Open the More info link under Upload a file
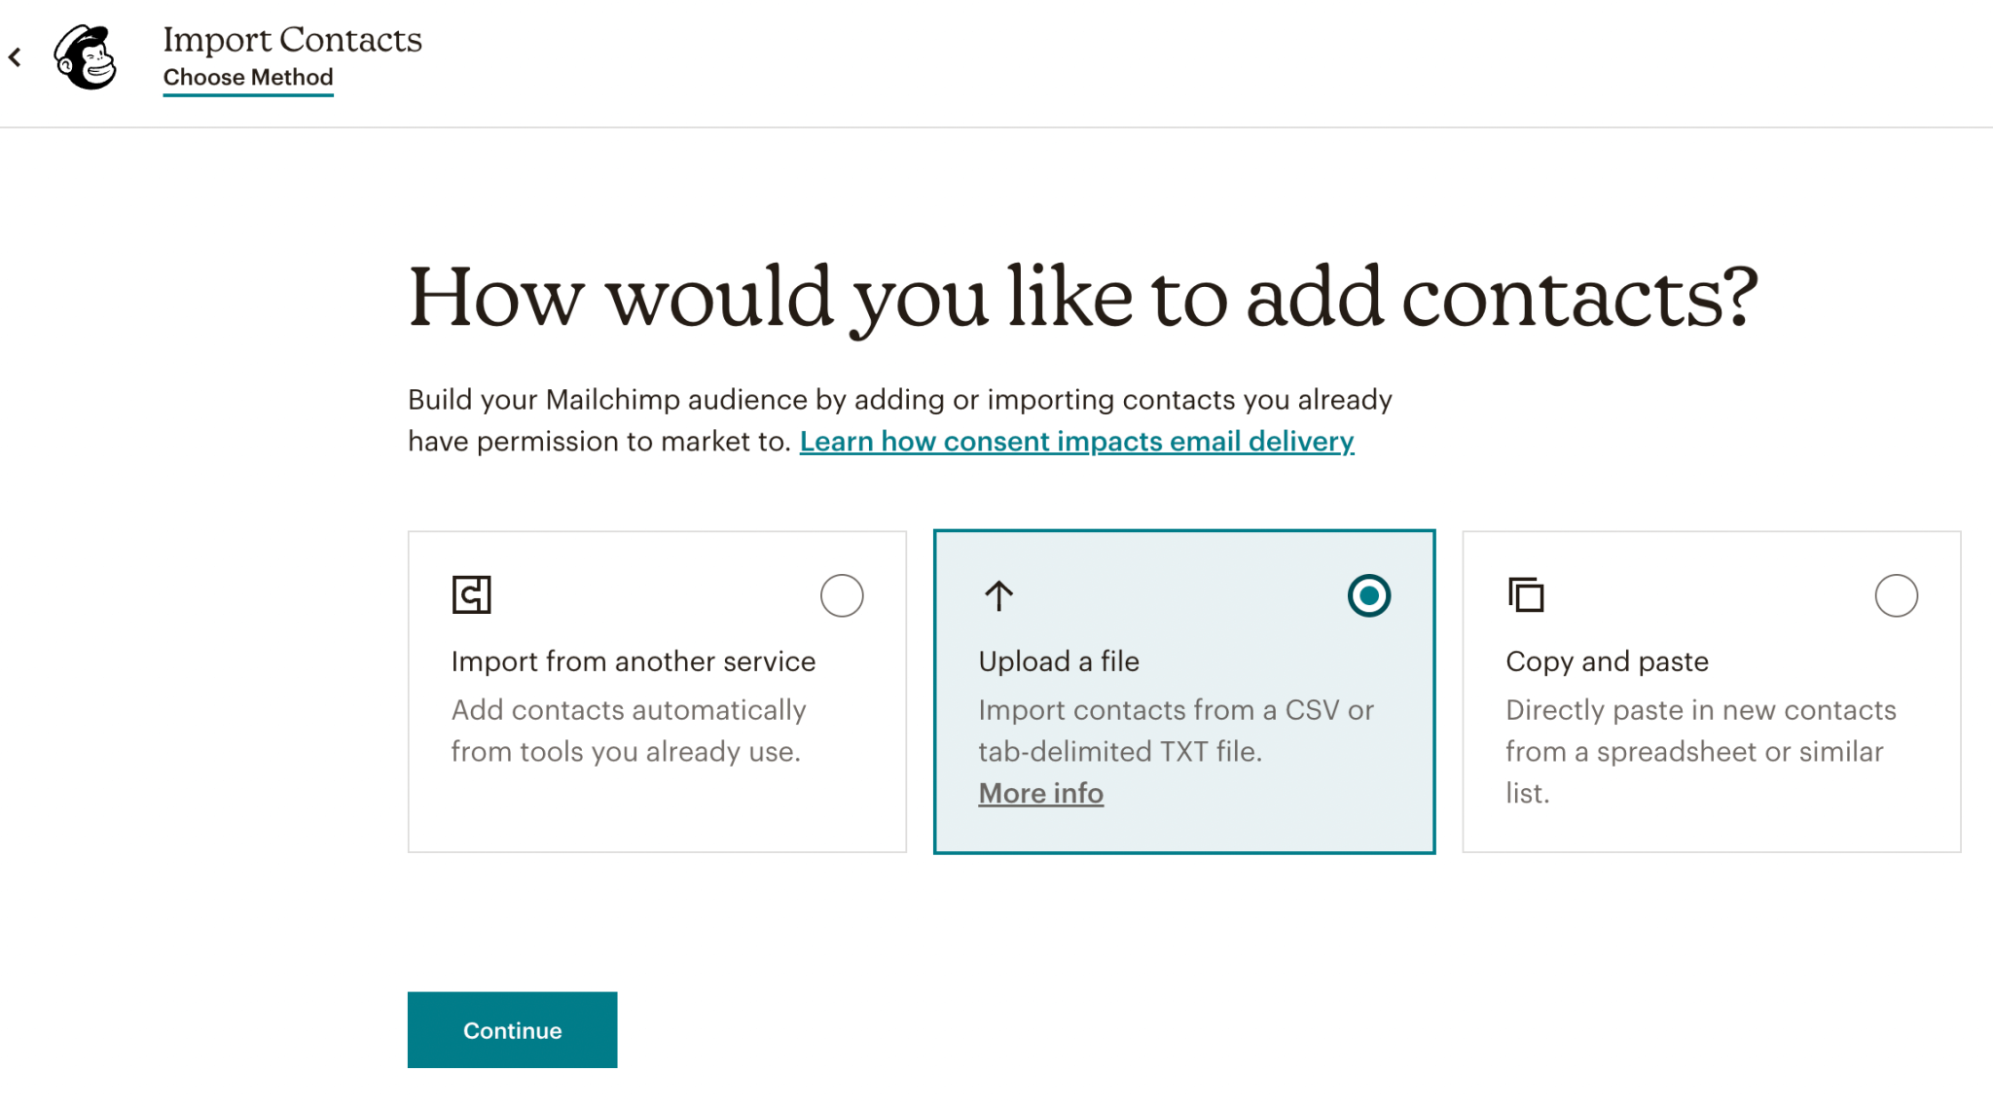This screenshot has height=1108, width=1993. [x=1040, y=793]
